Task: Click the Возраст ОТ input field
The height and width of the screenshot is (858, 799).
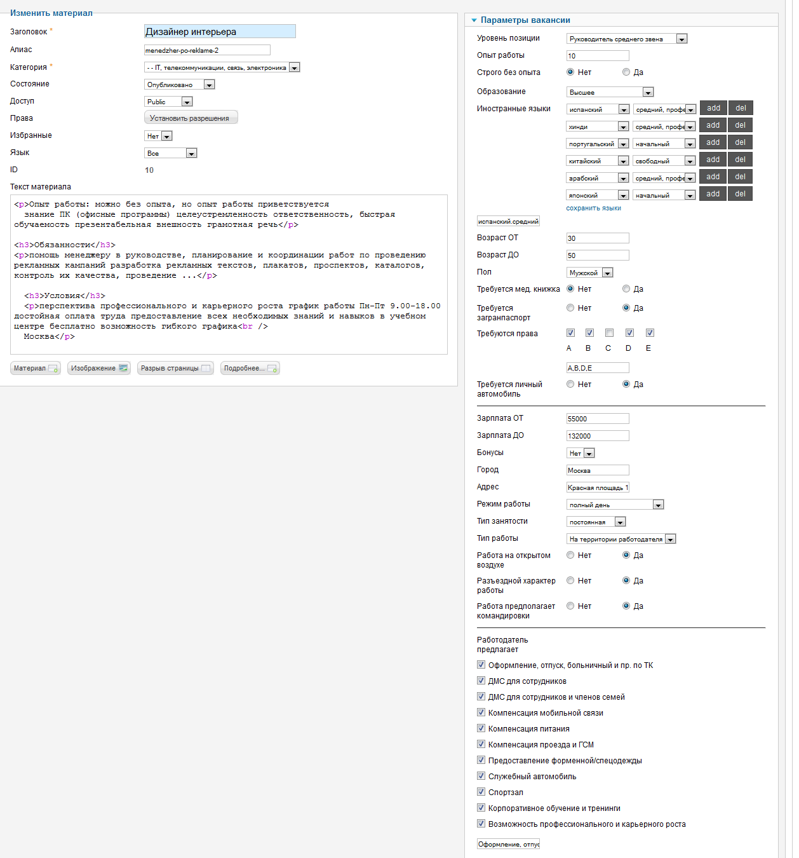Action: tap(598, 238)
